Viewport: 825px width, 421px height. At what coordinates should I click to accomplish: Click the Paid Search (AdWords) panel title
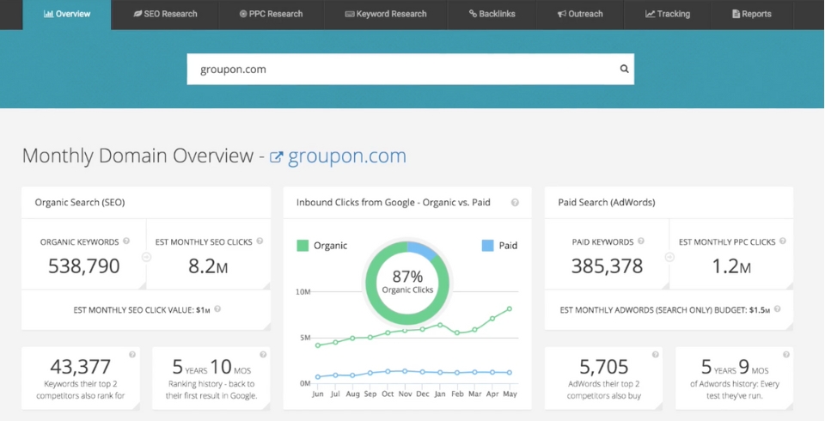click(607, 203)
